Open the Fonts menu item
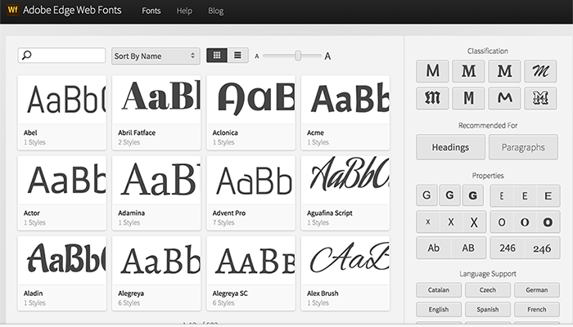This screenshot has width=573, height=327. click(151, 11)
